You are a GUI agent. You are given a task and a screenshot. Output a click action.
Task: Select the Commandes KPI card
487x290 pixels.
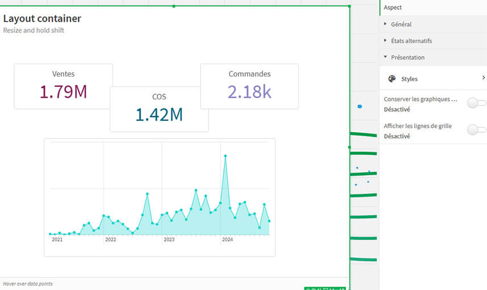coord(249,86)
